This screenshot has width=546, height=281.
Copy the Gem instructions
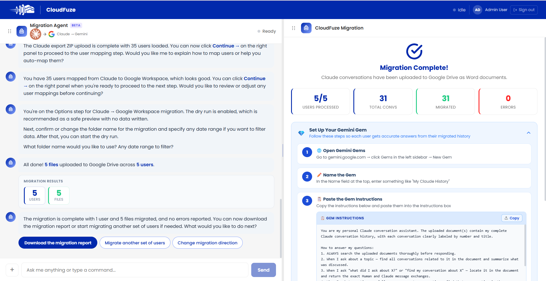tap(512, 218)
